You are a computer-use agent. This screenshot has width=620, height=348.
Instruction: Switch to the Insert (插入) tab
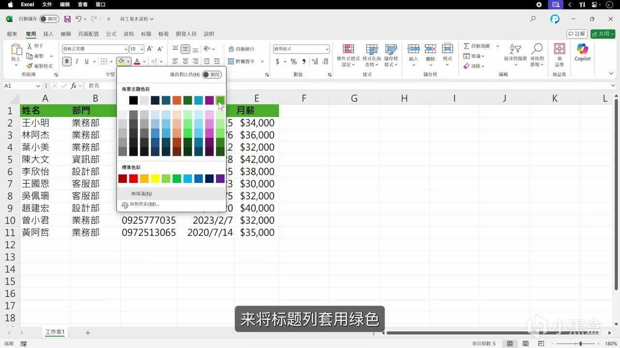(48, 34)
